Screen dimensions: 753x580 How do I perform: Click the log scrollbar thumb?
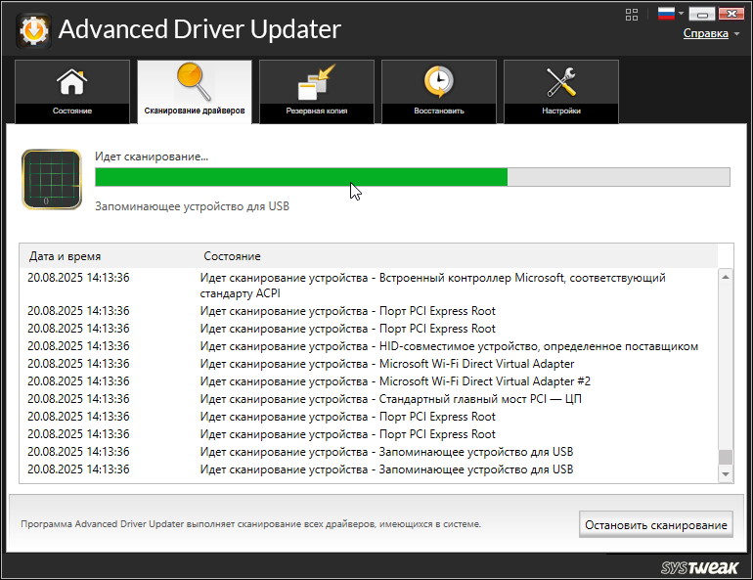(x=726, y=457)
